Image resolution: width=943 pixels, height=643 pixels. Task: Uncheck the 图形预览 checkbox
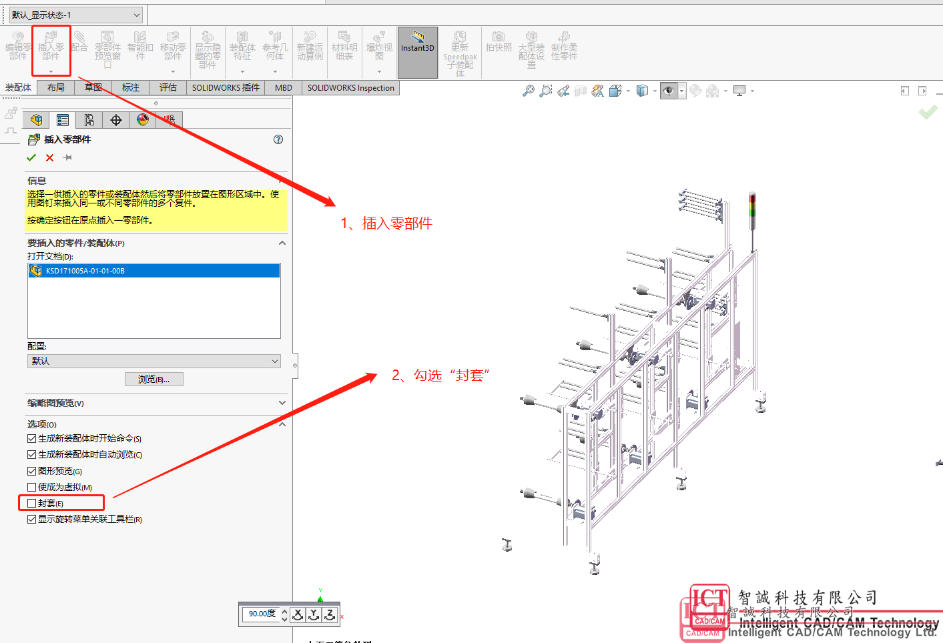click(31, 471)
